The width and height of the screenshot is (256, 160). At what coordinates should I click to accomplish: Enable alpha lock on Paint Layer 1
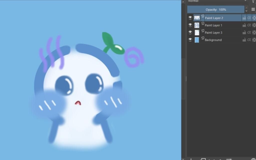[x=249, y=25]
